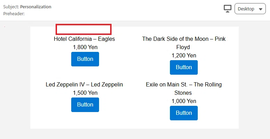Viewport: 270px width, 139px height.
Task: Click the Button under Led Zeppelin IV
Action: [x=85, y=105]
